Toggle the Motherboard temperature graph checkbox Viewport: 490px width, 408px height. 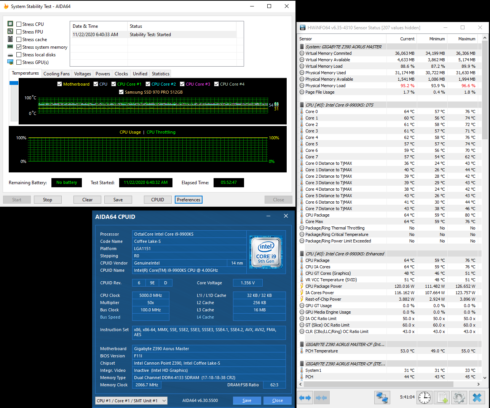tap(59, 84)
